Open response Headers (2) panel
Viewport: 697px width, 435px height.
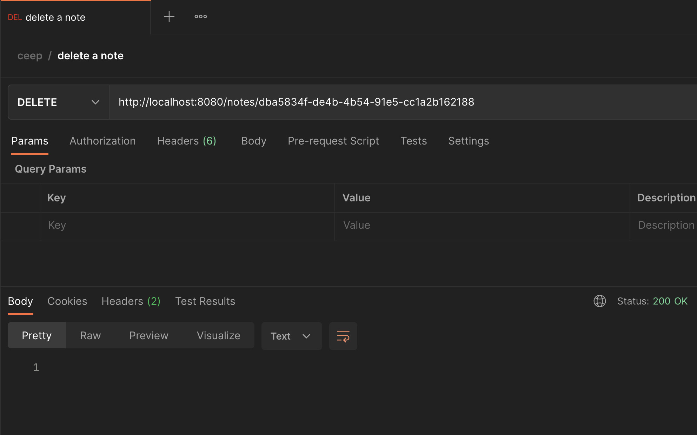click(131, 301)
